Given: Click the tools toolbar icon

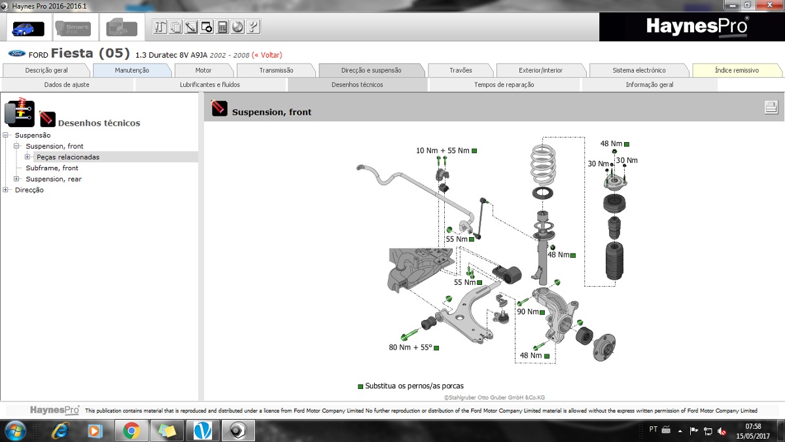Looking at the screenshot, I should coord(160,27).
